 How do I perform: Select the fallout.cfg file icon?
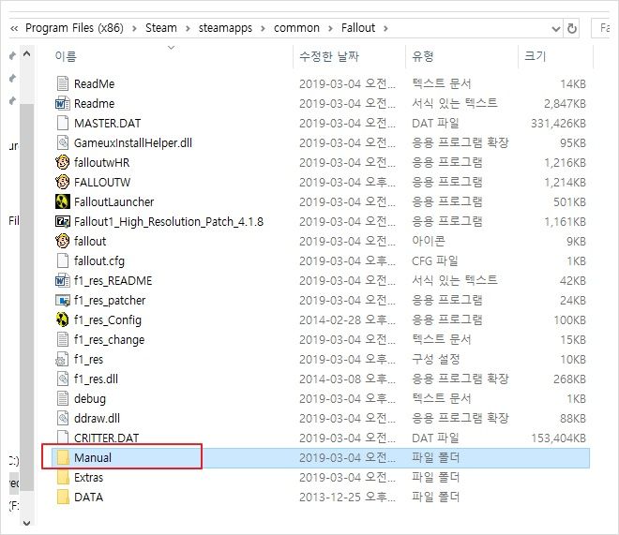pyautogui.click(x=63, y=260)
